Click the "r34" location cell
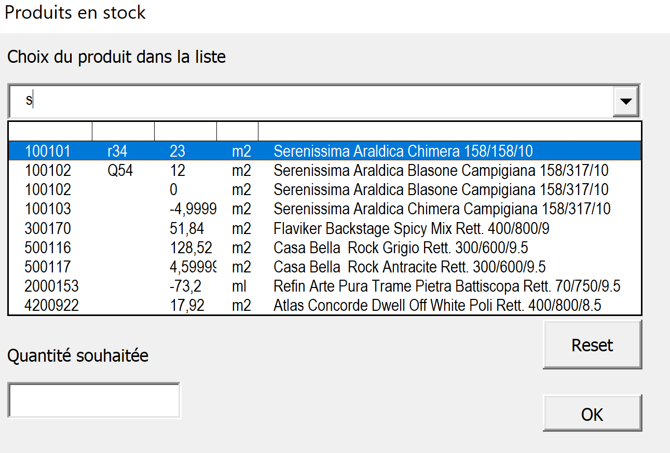The width and height of the screenshot is (670, 453). pos(117,151)
